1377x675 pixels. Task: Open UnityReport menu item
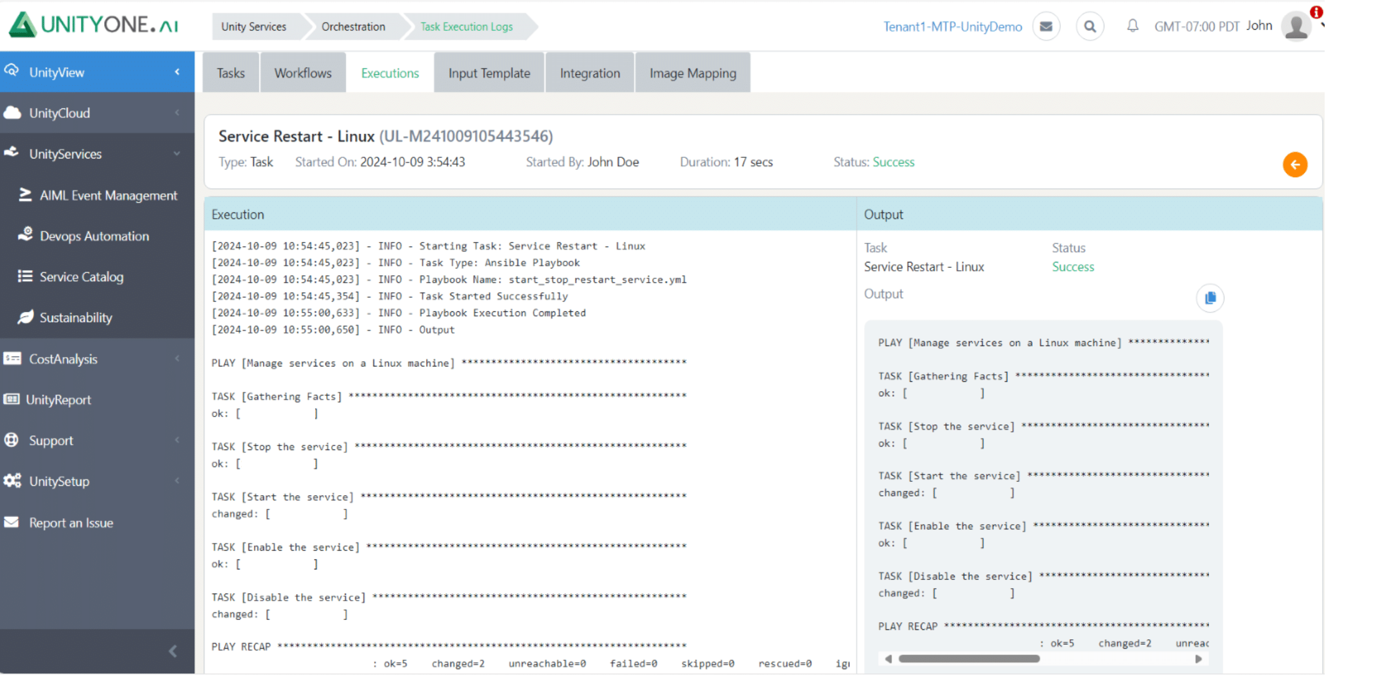(x=58, y=399)
